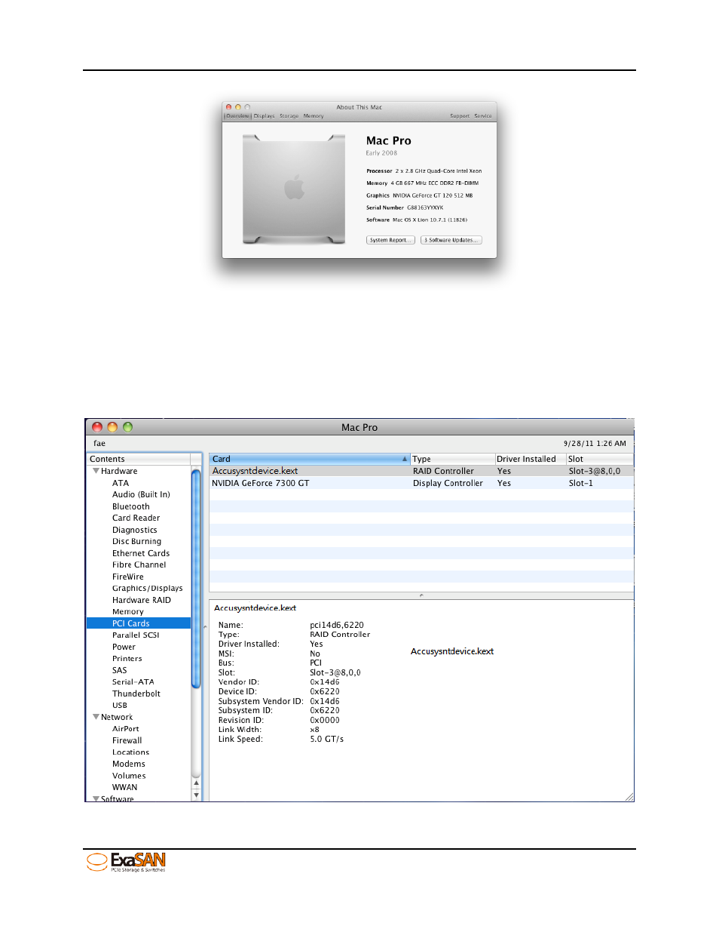The height and width of the screenshot is (932, 719).
Task: Click the Slot-1 cell
Action: pyautogui.click(x=580, y=483)
